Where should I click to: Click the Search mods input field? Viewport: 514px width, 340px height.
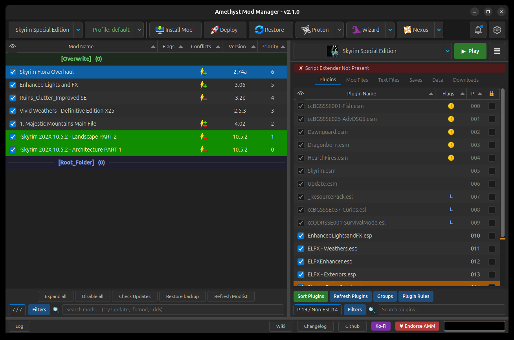173,310
